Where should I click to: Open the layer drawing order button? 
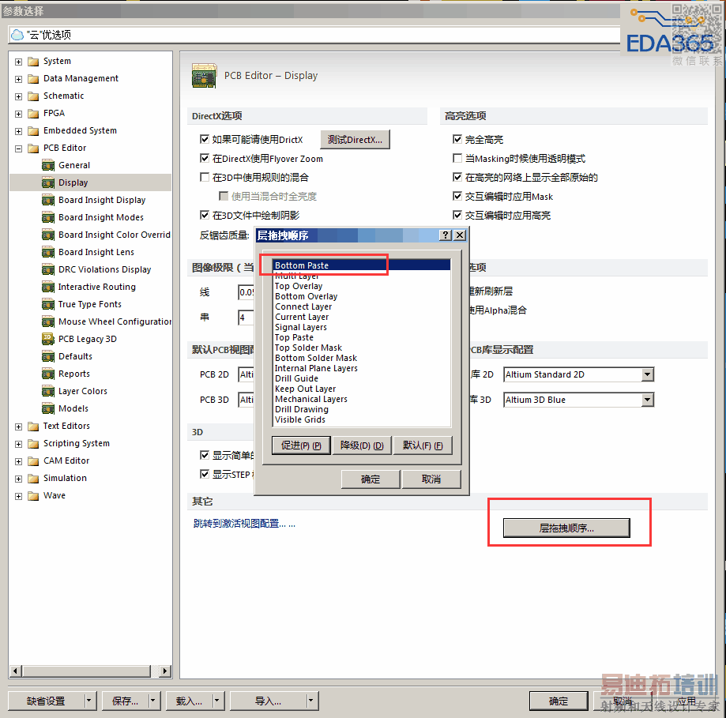[566, 528]
